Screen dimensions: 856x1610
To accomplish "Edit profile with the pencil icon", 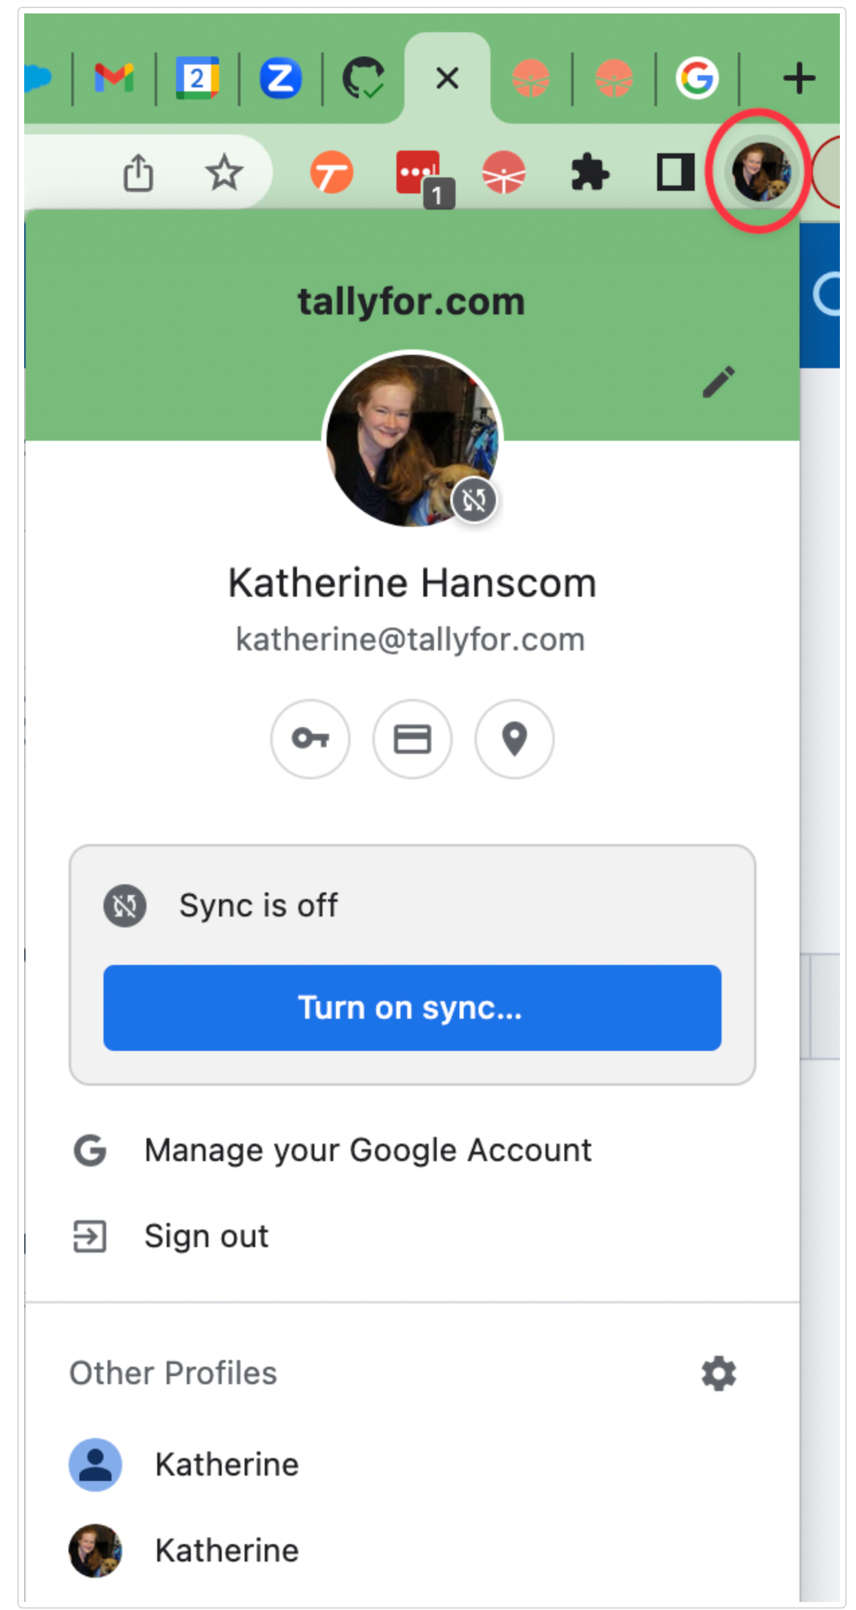I will [718, 382].
